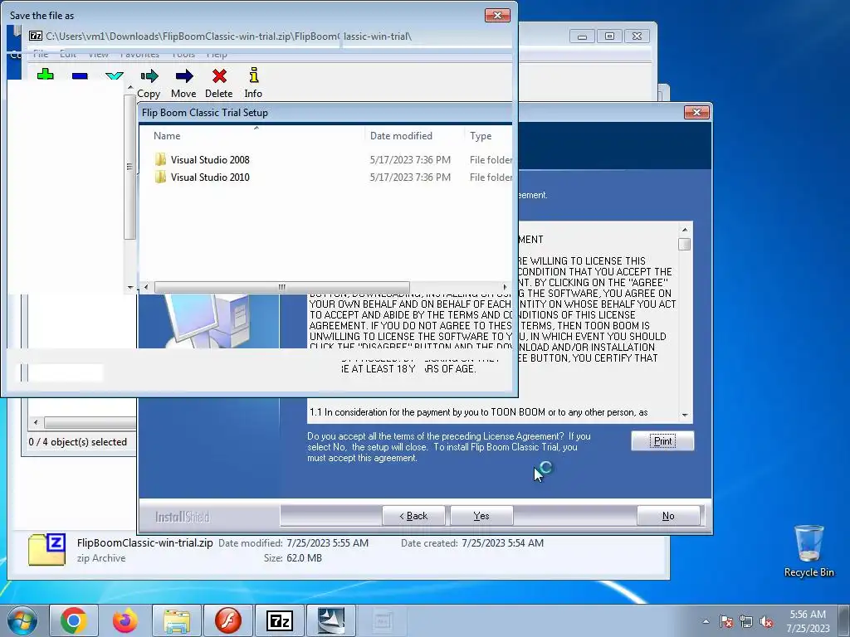Click the 5/17/2023 7:36 PM date for Visual Studio 2010

pyautogui.click(x=410, y=177)
